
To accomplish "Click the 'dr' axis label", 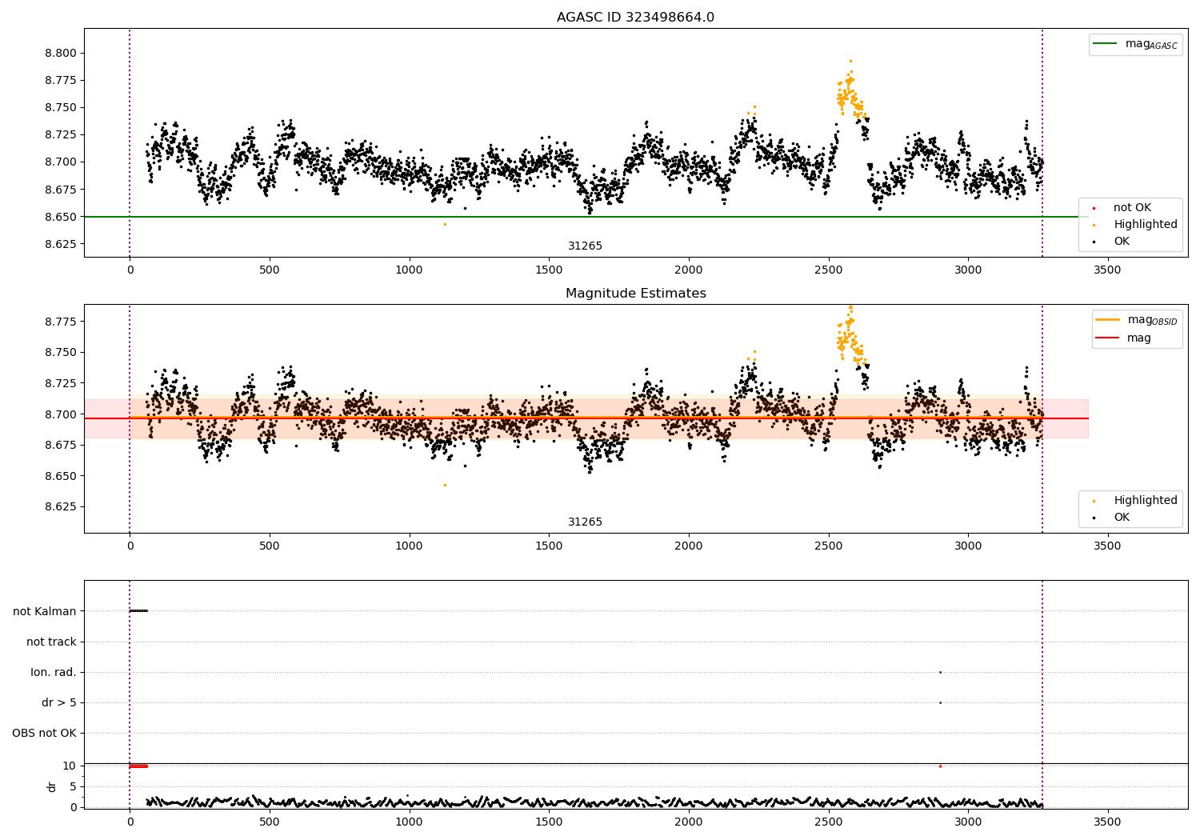I will coord(52,786).
